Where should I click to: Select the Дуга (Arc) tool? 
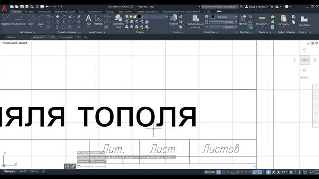click(41, 20)
